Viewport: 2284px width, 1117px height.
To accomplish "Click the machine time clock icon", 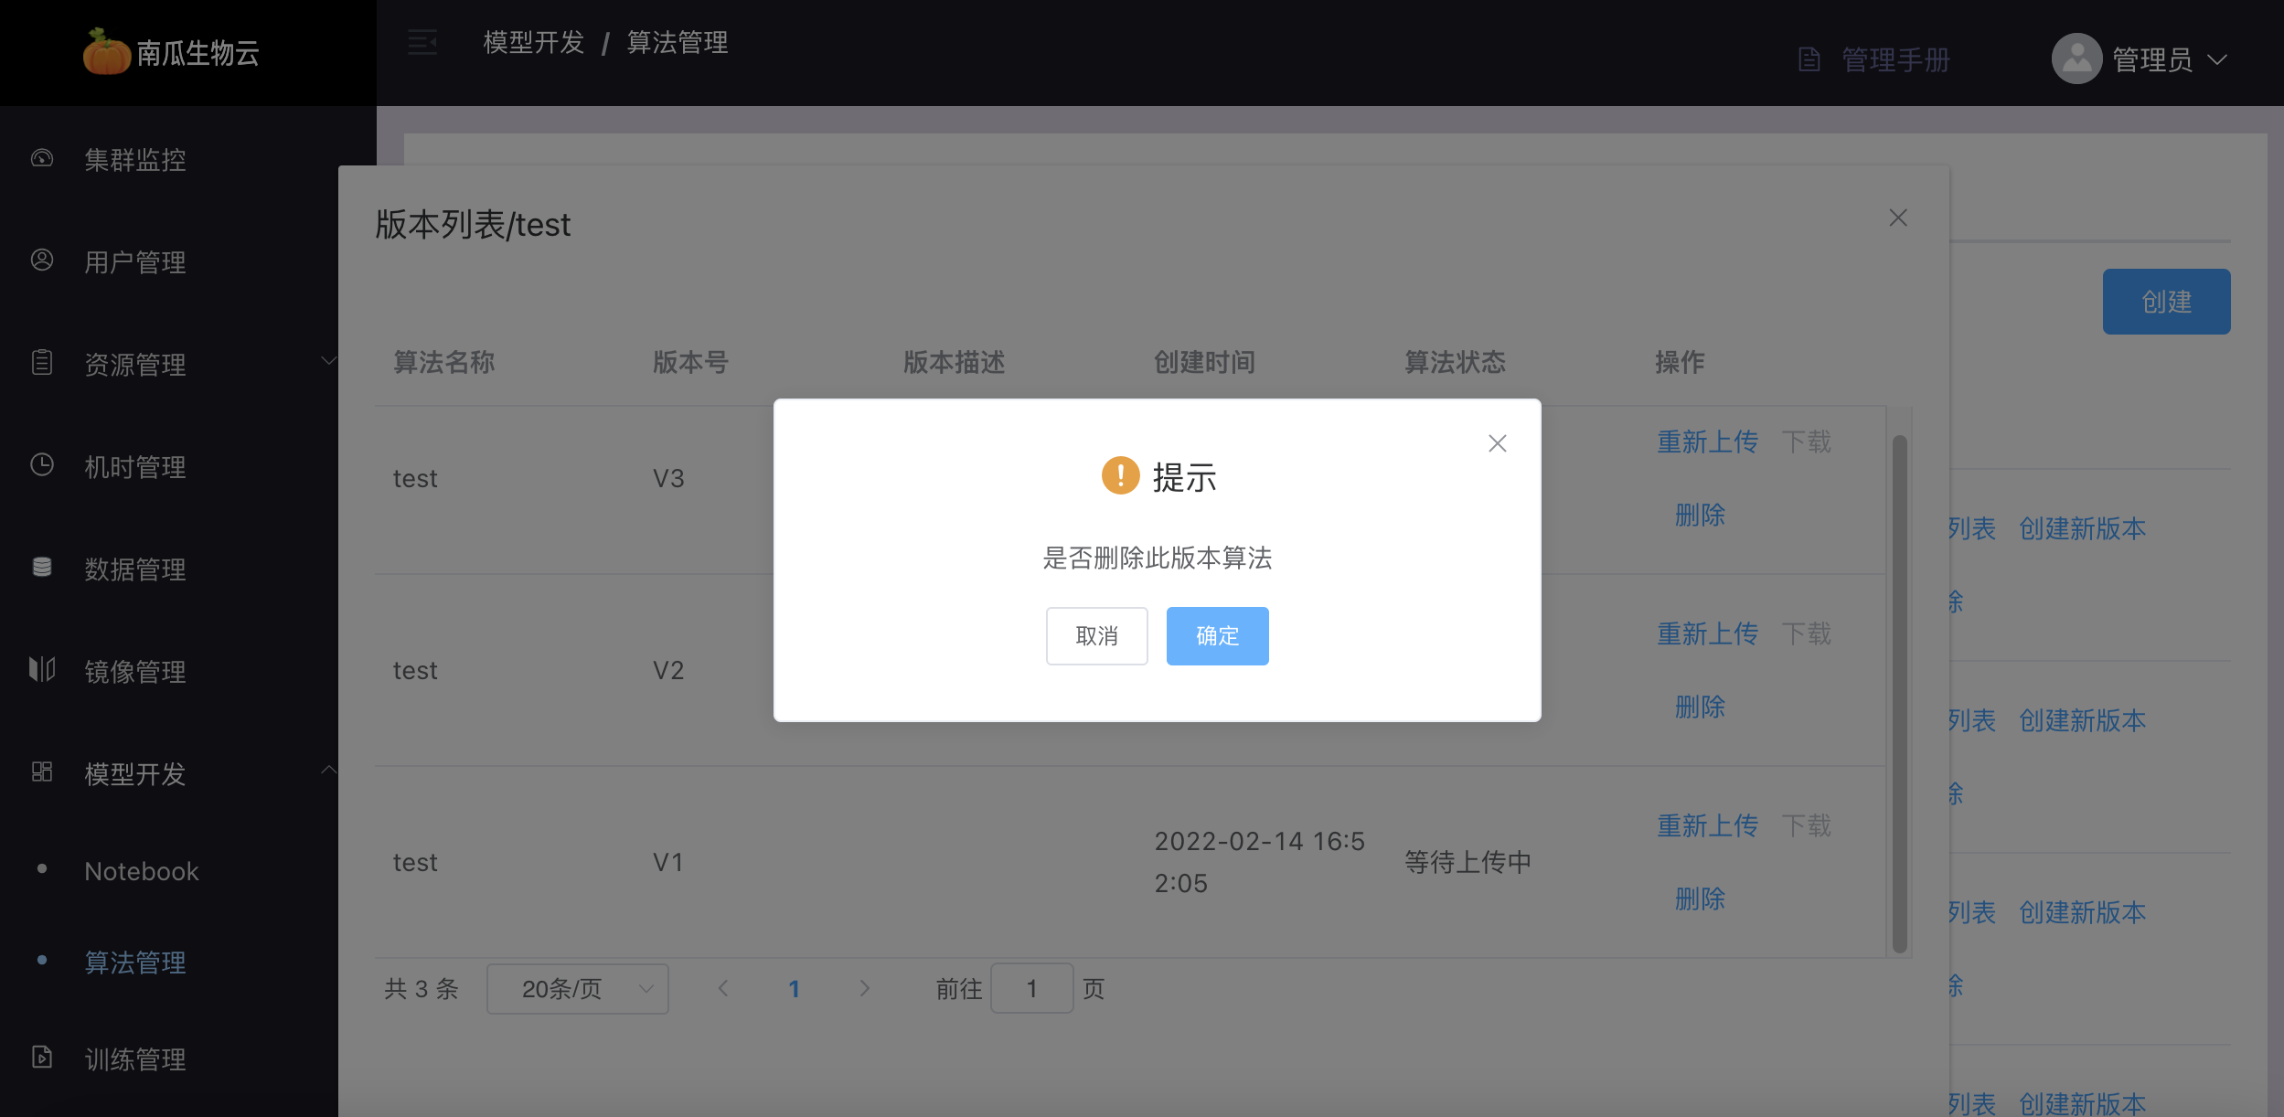I will [42, 465].
